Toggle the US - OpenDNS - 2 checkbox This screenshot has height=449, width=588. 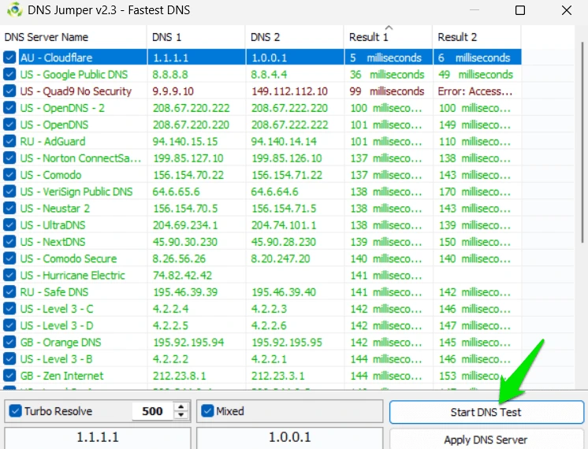(x=9, y=108)
